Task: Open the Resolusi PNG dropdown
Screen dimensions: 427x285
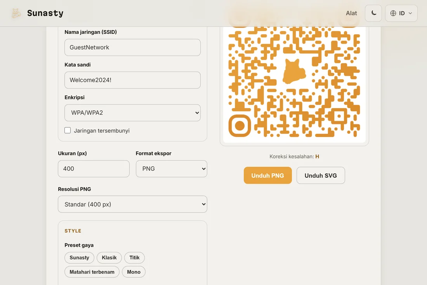Action: pos(132,204)
